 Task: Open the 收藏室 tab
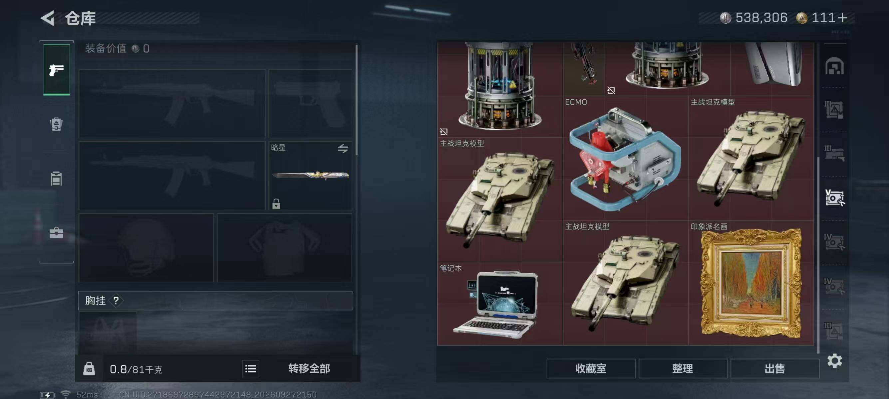[590, 368]
